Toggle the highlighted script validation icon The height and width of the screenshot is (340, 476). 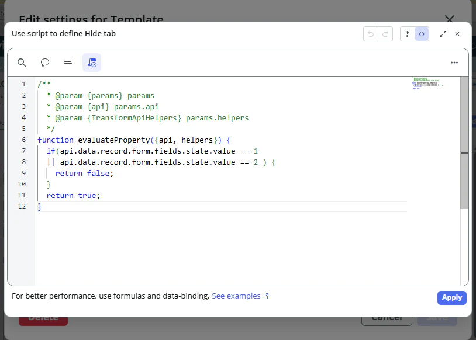point(92,63)
